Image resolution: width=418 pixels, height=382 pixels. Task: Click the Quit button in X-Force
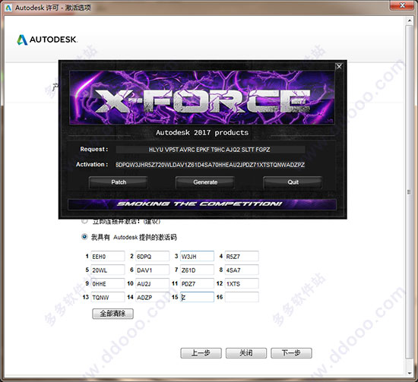click(293, 182)
